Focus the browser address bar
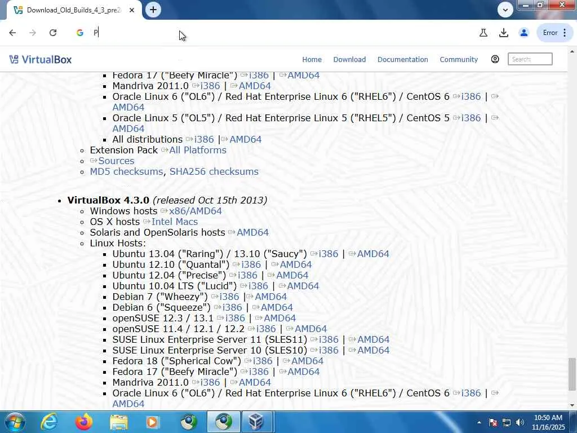This screenshot has height=433, width=577. click(272, 33)
